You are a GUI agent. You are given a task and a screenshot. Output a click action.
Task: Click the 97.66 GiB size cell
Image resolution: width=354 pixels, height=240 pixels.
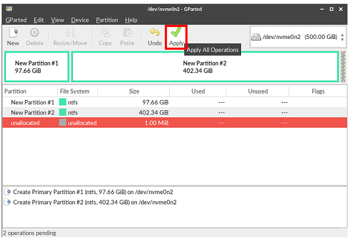pos(155,102)
